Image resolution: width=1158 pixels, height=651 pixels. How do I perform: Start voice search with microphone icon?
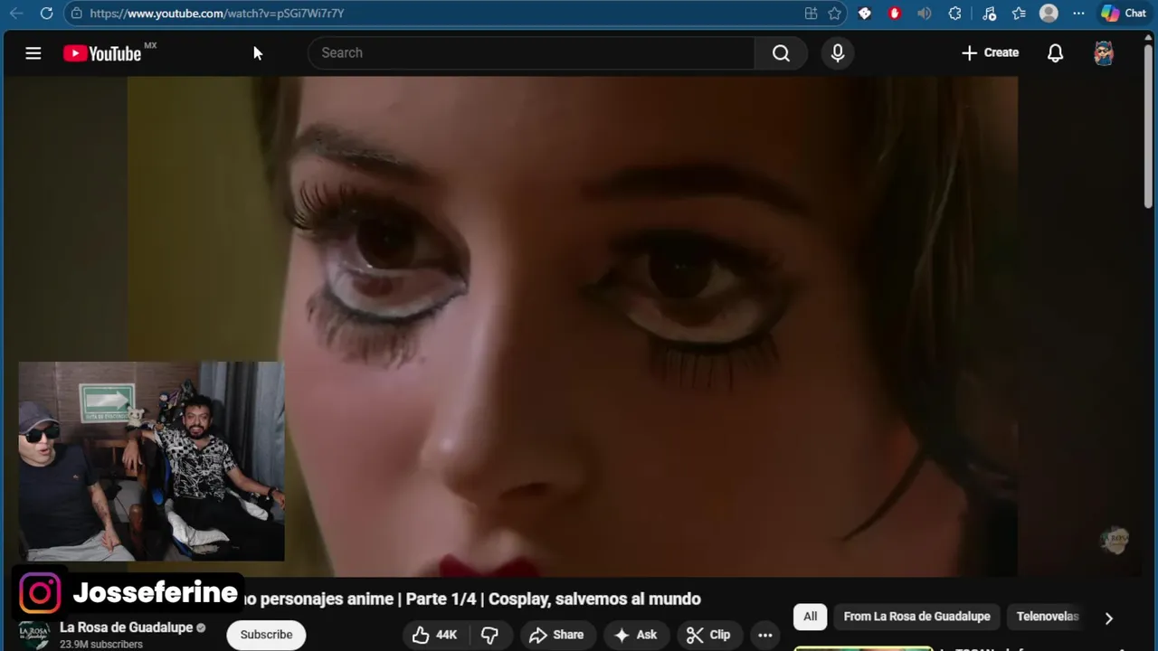point(838,53)
